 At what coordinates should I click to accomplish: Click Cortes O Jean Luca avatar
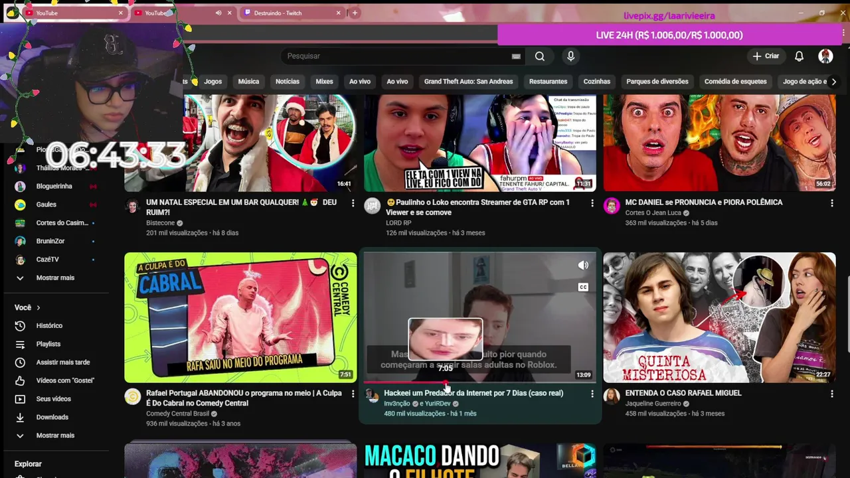612,205
